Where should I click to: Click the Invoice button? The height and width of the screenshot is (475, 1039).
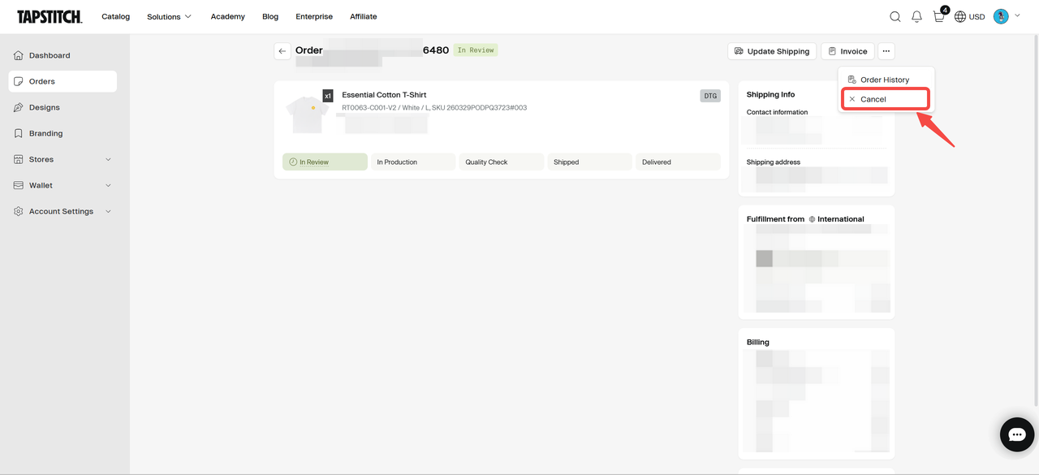tap(847, 51)
